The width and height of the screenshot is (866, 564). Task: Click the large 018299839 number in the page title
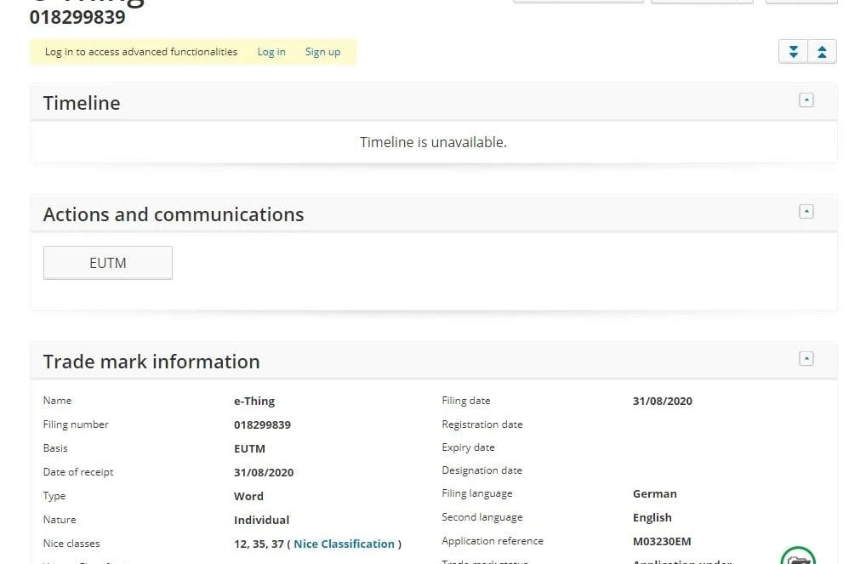pos(77,17)
